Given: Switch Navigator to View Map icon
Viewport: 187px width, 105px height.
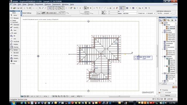Looking at the screenshot, I should pos(168,20).
